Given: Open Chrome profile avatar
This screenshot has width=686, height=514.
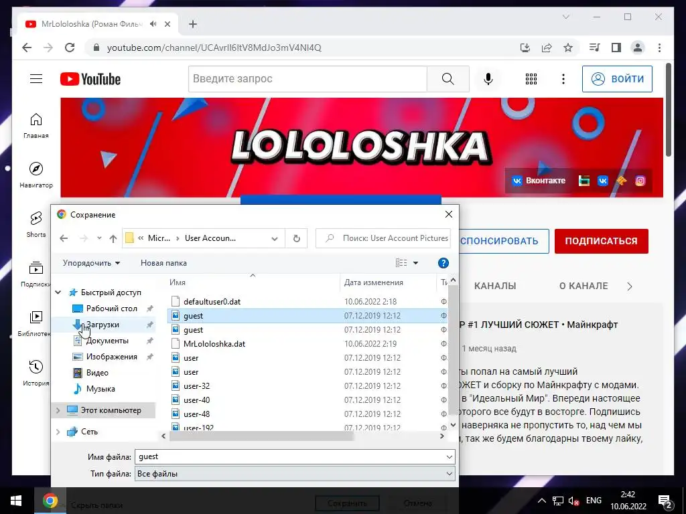Looking at the screenshot, I should pos(638,48).
